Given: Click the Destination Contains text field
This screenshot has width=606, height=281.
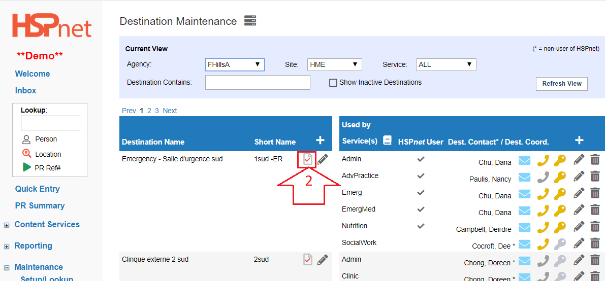Looking at the screenshot, I should pyautogui.click(x=258, y=82).
